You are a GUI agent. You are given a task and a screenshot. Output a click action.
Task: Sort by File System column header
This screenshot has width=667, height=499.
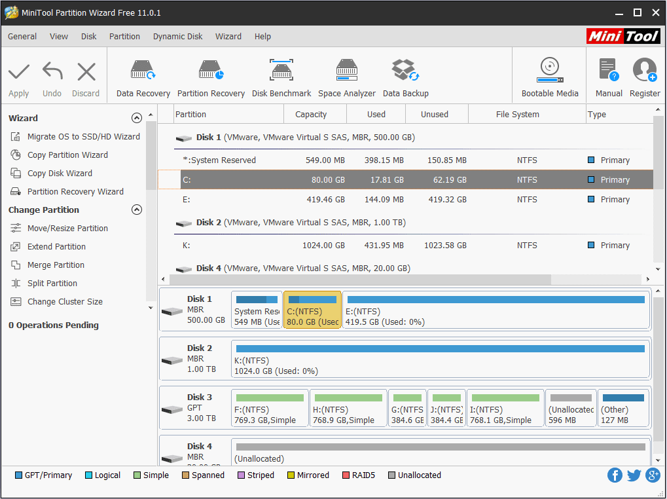pyautogui.click(x=527, y=114)
